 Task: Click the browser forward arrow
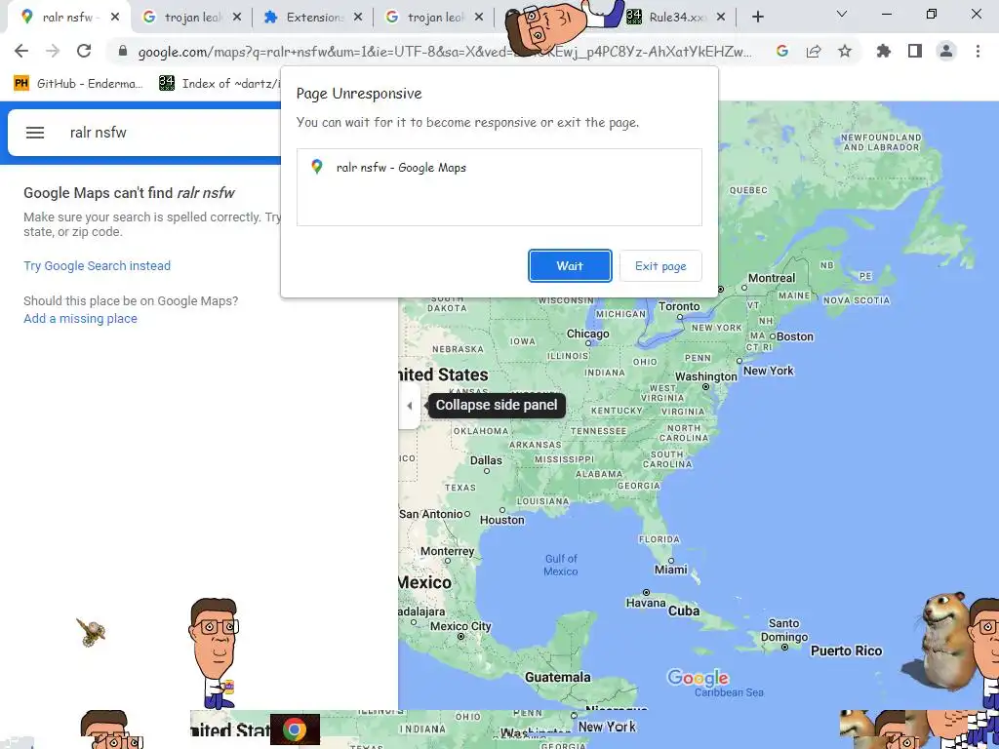point(53,51)
